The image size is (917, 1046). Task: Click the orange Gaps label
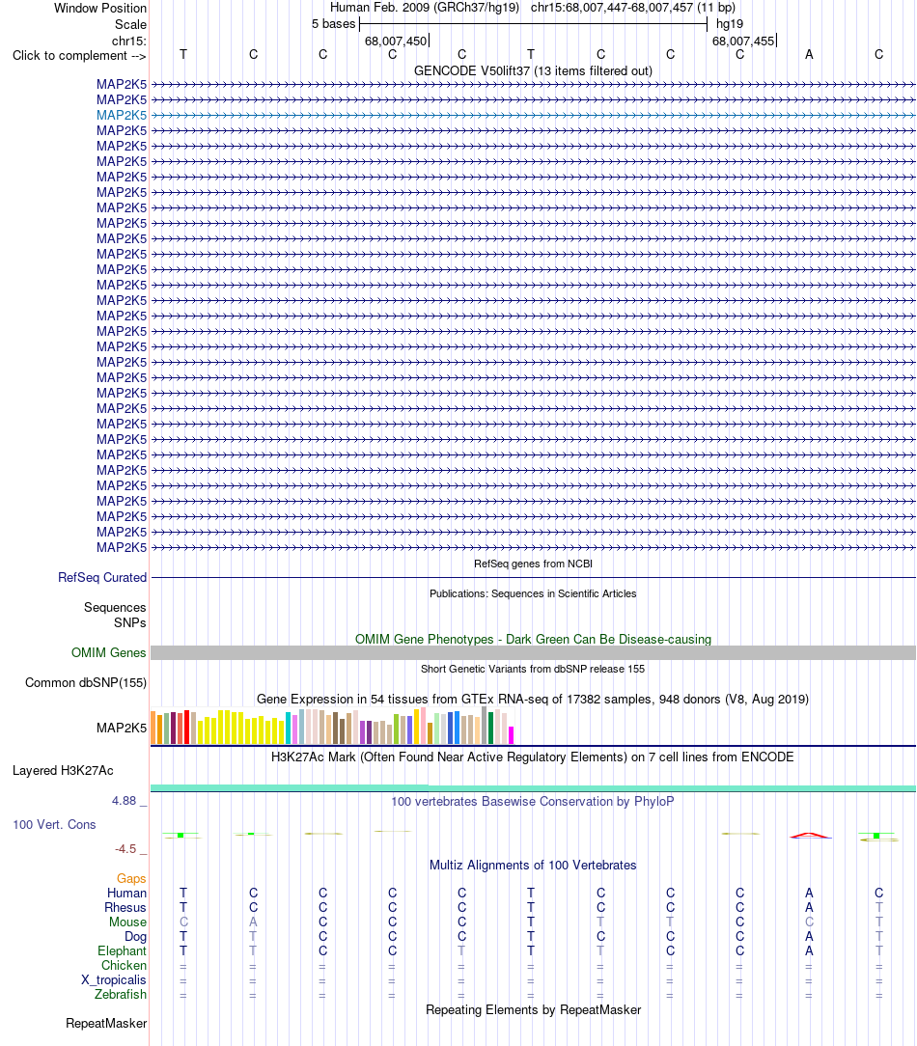pyautogui.click(x=131, y=878)
